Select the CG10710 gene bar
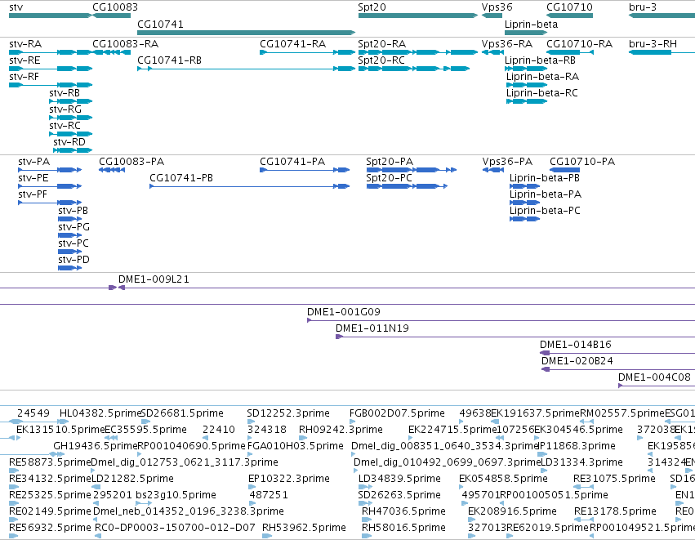Viewport: 695px width, 540px height. tap(569, 16)
